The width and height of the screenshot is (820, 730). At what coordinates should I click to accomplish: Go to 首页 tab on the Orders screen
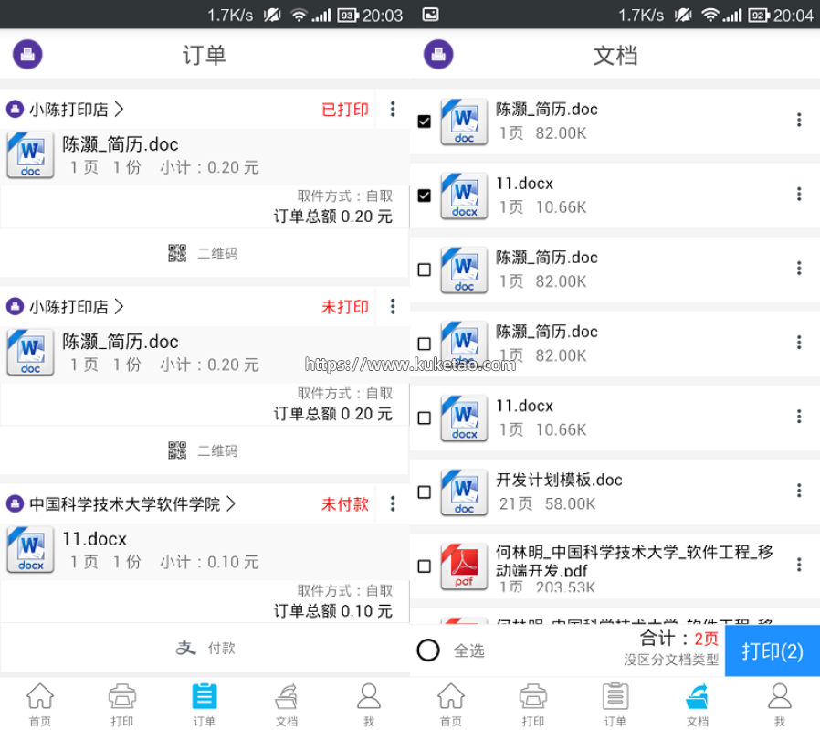[40, 704]
